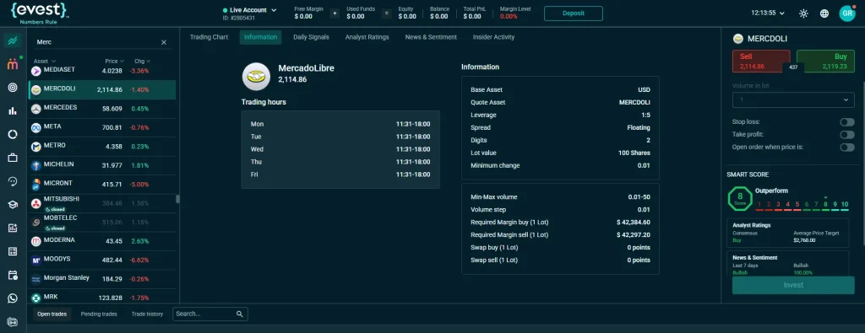Open the GR user profile avatar
The height and width of the screenshot is (333, 865).
click(846, 13)
